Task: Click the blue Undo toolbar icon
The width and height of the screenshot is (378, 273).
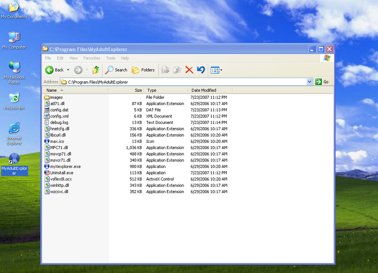Action: (x=201, y=70)
